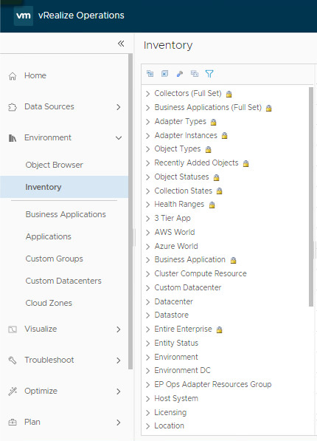Open Custom Datacenters page
Screen dimensions: 317x441
point(63,281)
